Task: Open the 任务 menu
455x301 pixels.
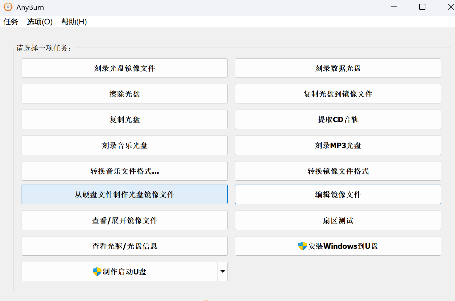Action: pyautogui.click(x=11, y=22)
